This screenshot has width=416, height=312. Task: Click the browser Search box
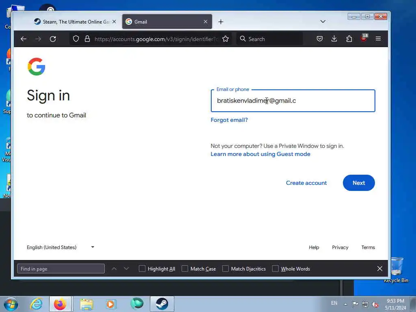pyautogui.click(x=269, y=39)
